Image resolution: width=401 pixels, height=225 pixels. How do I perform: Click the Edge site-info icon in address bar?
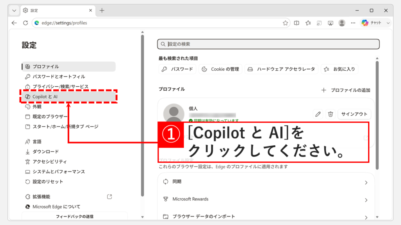37,23
